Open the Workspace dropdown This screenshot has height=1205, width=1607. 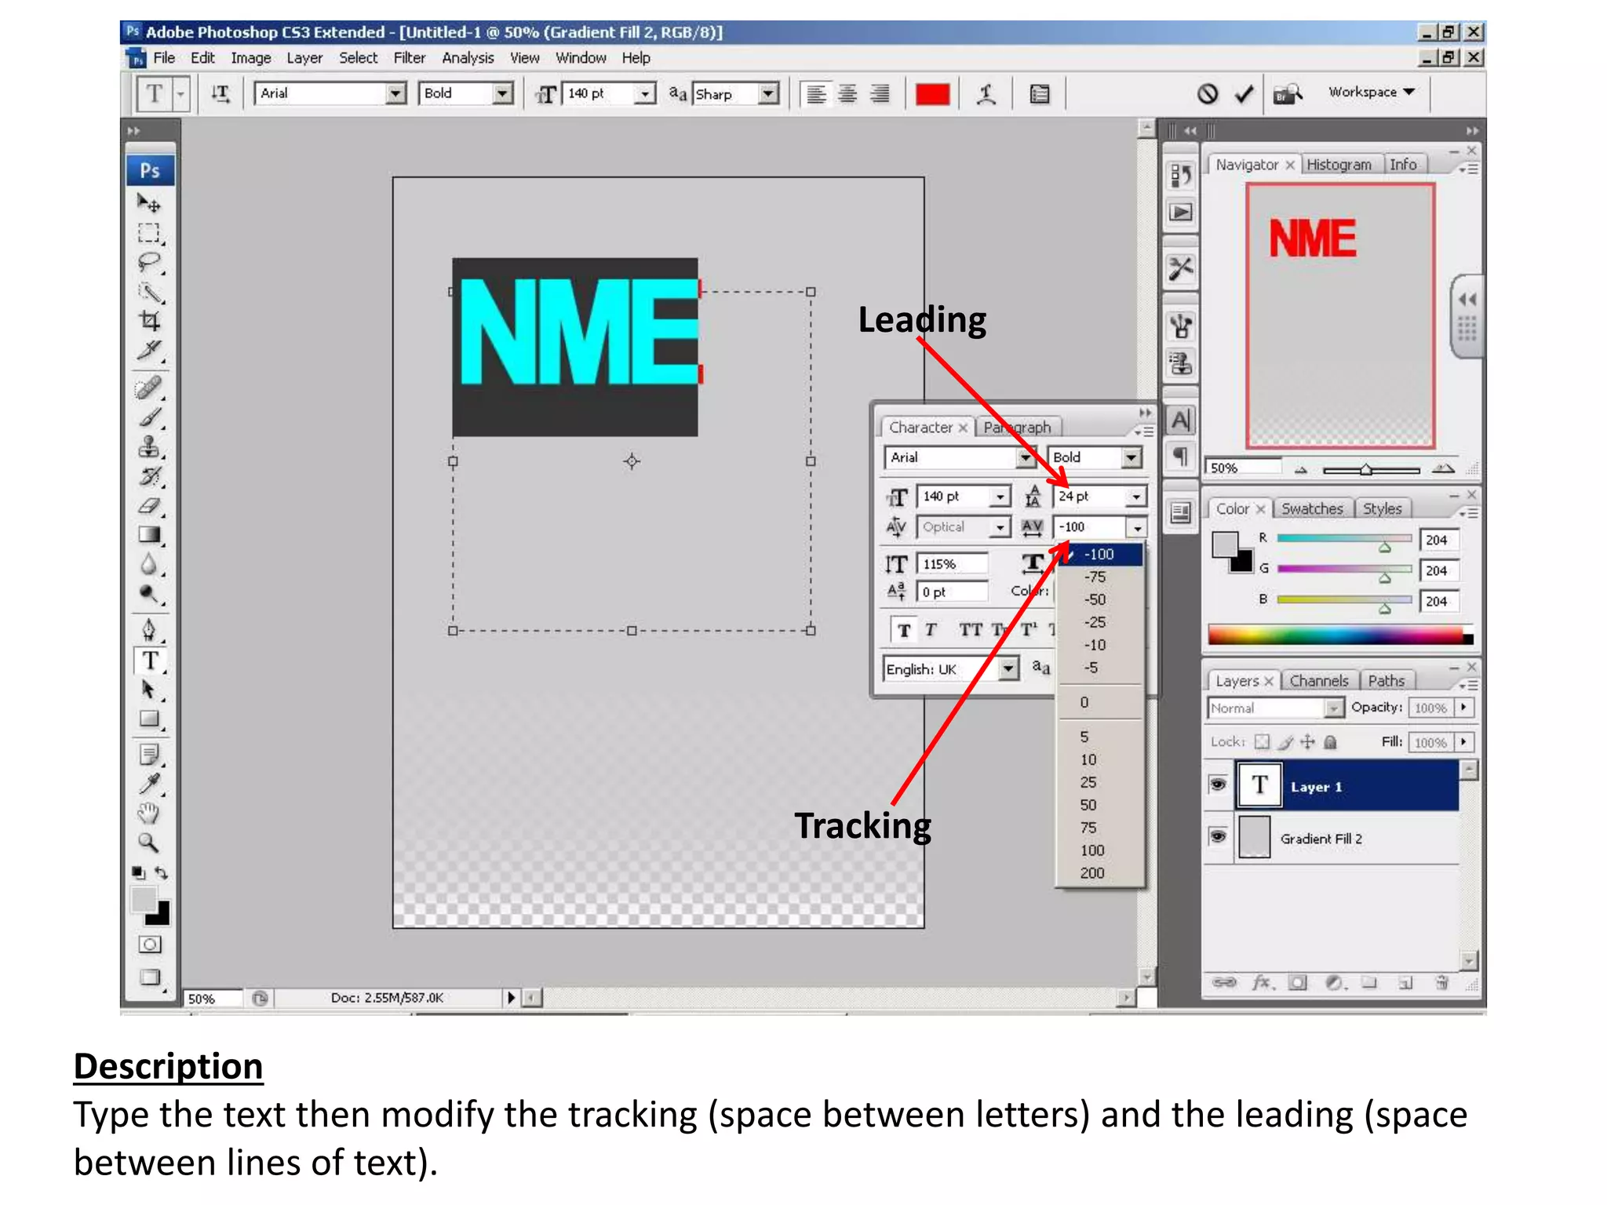[x=1372, y=92]
